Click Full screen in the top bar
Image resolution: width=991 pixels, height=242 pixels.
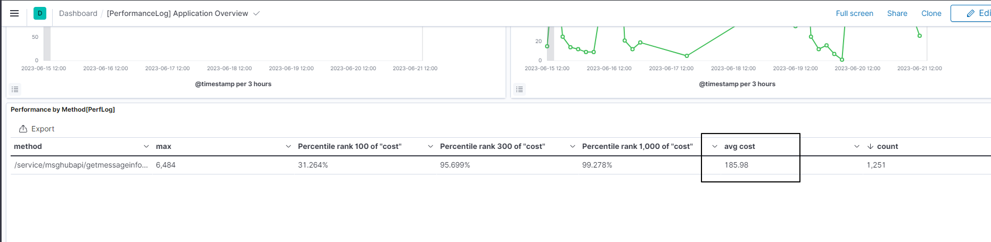pos(854,13)
